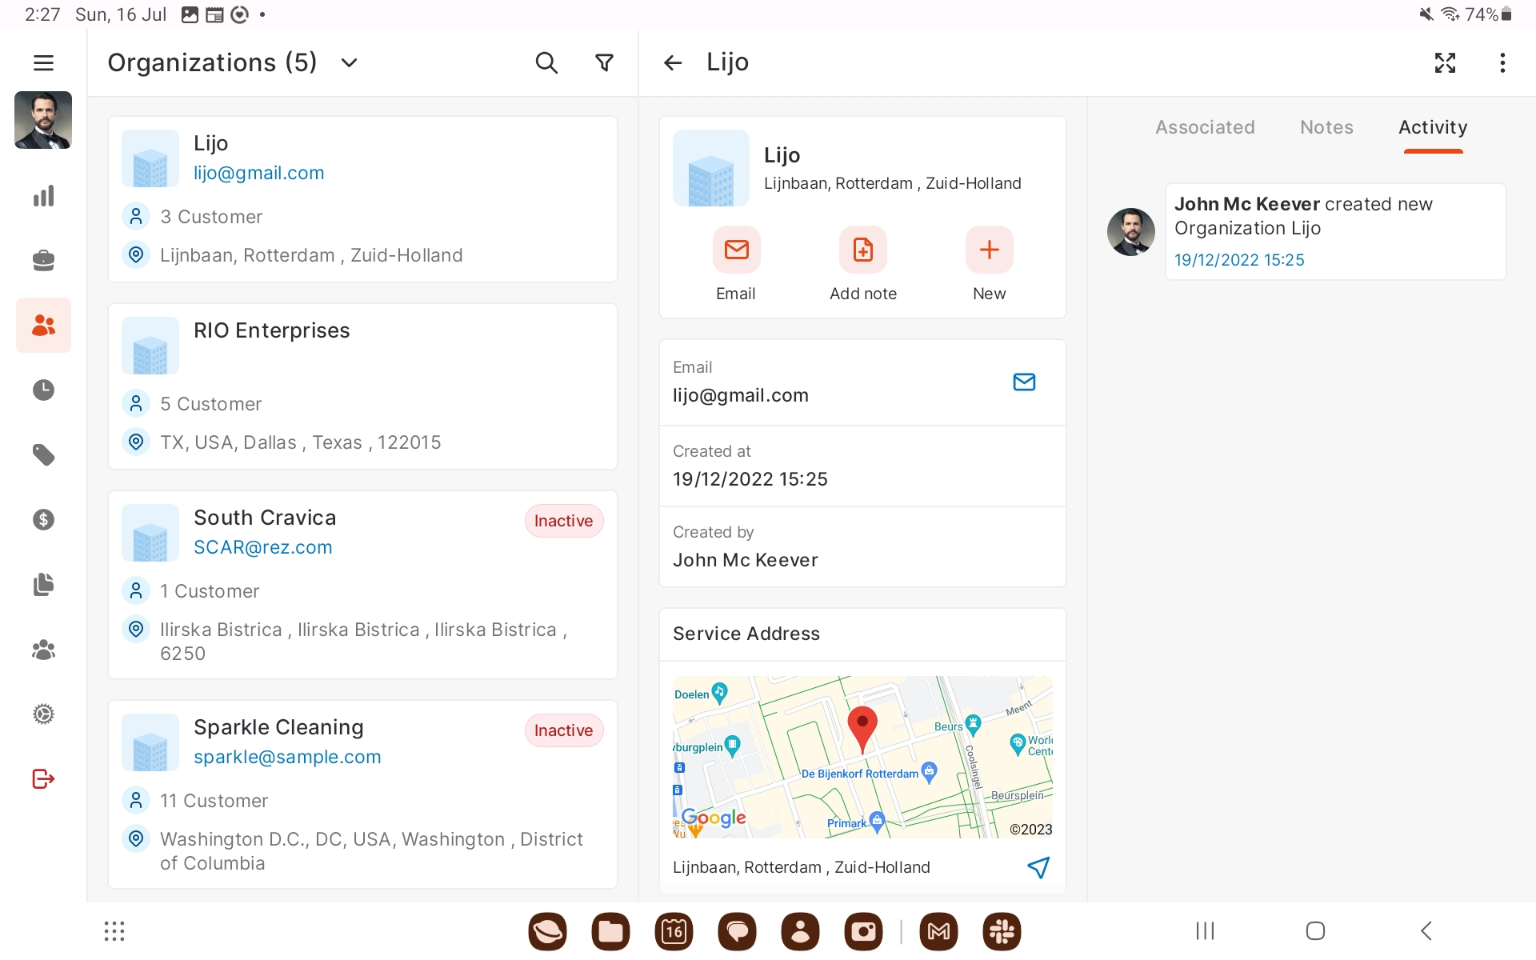Click the logout icon in sidebar
1536x960 pixels.
(43, 778)
